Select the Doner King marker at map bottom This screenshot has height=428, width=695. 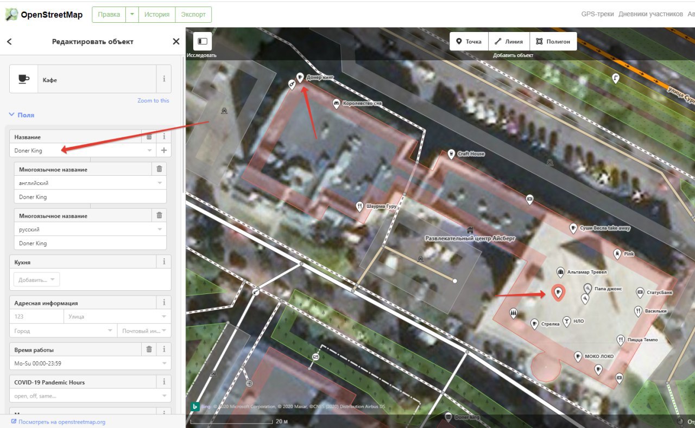[448, 417]
